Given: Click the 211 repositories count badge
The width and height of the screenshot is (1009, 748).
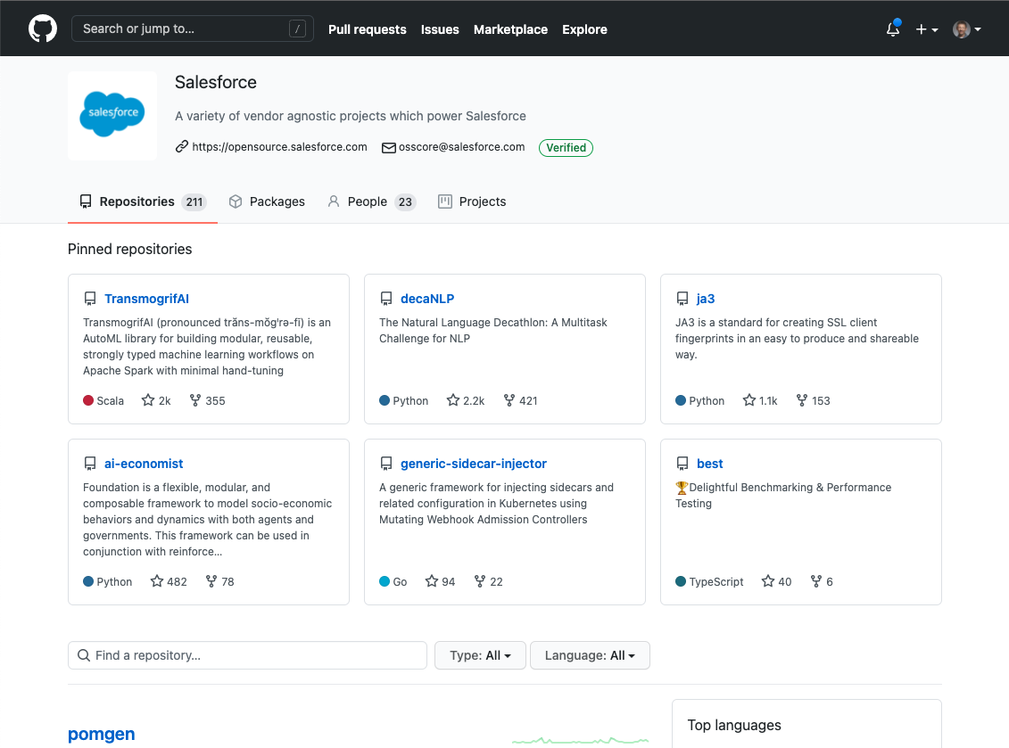Looking at the screenshot, I should pos(194,202).
